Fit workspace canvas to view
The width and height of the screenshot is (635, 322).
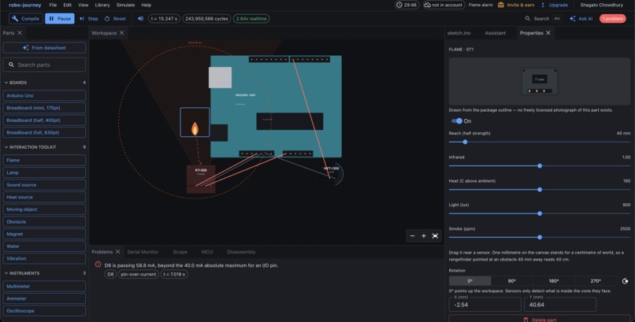pyautogui.click(x=435, y=236)
